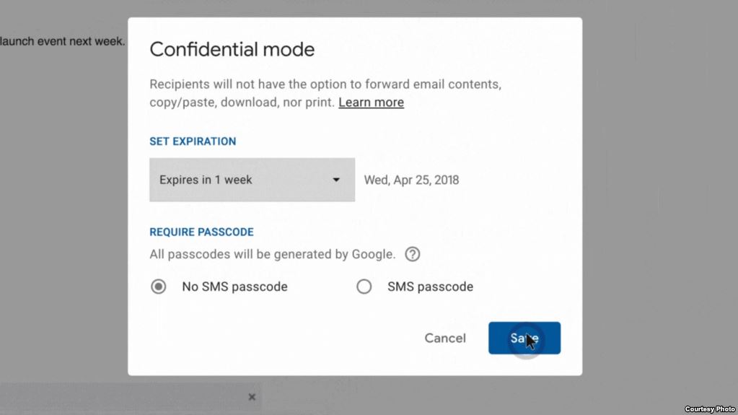The width and height of the screenshot is (738, 415).
Task: Save the confidential mode settings
Action: 524,338
